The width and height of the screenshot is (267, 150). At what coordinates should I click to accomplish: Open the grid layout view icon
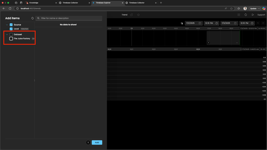point(239,15)
